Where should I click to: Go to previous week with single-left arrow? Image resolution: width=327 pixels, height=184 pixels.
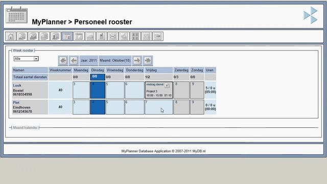point(74,60)
